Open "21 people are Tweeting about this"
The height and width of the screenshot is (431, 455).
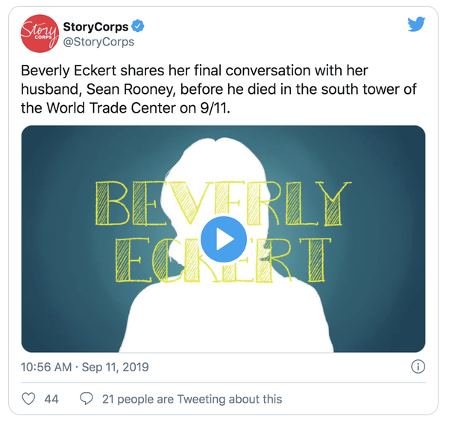point(192,399)
